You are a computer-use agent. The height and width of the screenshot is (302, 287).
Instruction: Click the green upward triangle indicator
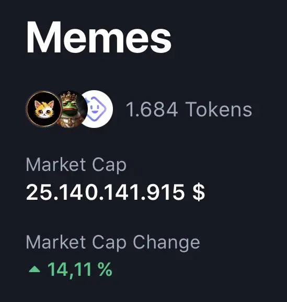[x=35, y=269]
